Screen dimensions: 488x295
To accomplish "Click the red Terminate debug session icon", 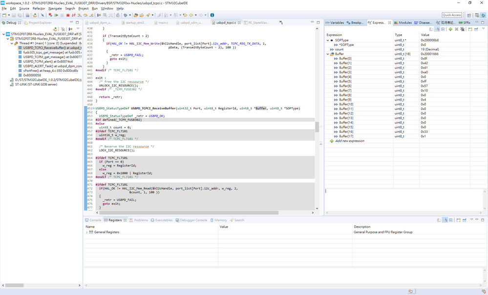I will [x=68, y=15].
